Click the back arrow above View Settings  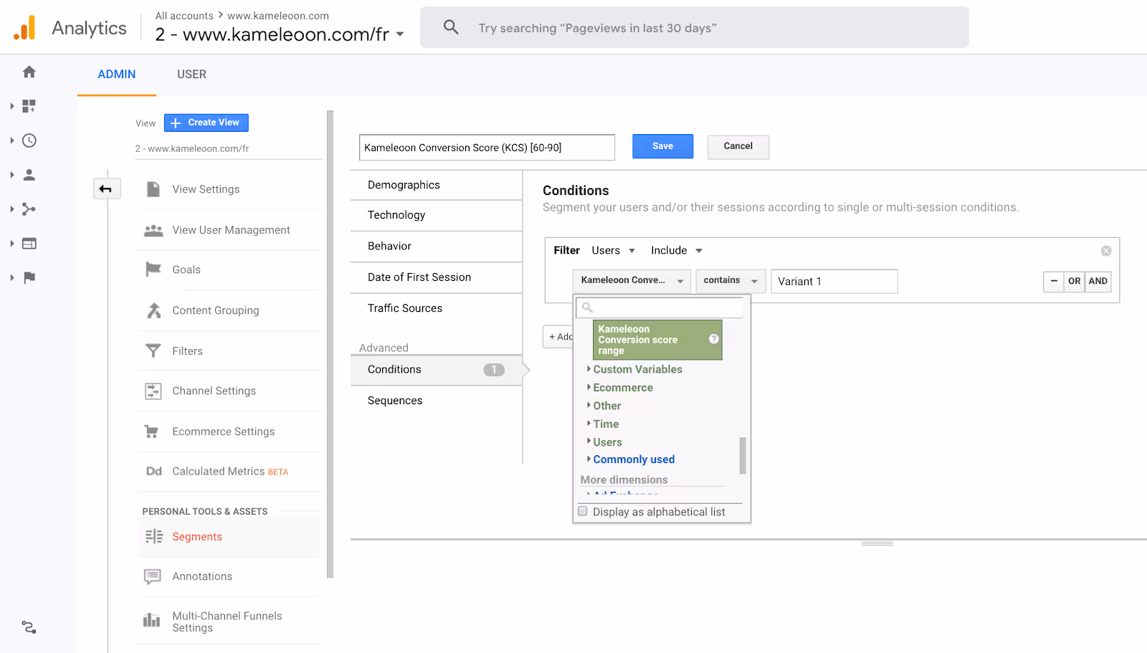(106, 188)
